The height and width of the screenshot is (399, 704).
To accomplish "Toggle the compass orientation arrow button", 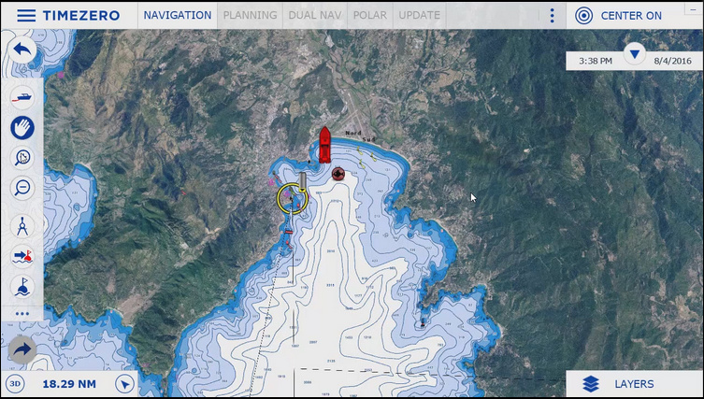I will pyautogui.click(x=124, y=384).
